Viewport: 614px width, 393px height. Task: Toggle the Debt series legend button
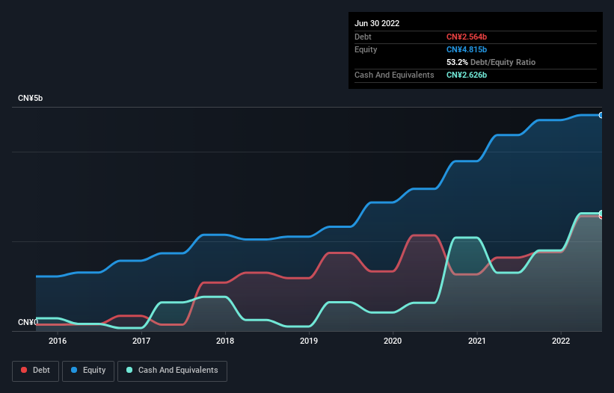click(x=35, y=371)
